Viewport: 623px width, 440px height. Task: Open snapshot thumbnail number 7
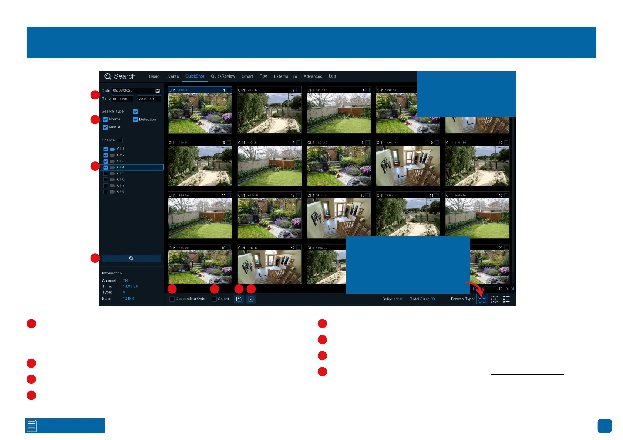pyautogui.click(x=269, y=166)
